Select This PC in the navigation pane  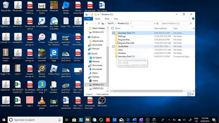pos(94,54)
